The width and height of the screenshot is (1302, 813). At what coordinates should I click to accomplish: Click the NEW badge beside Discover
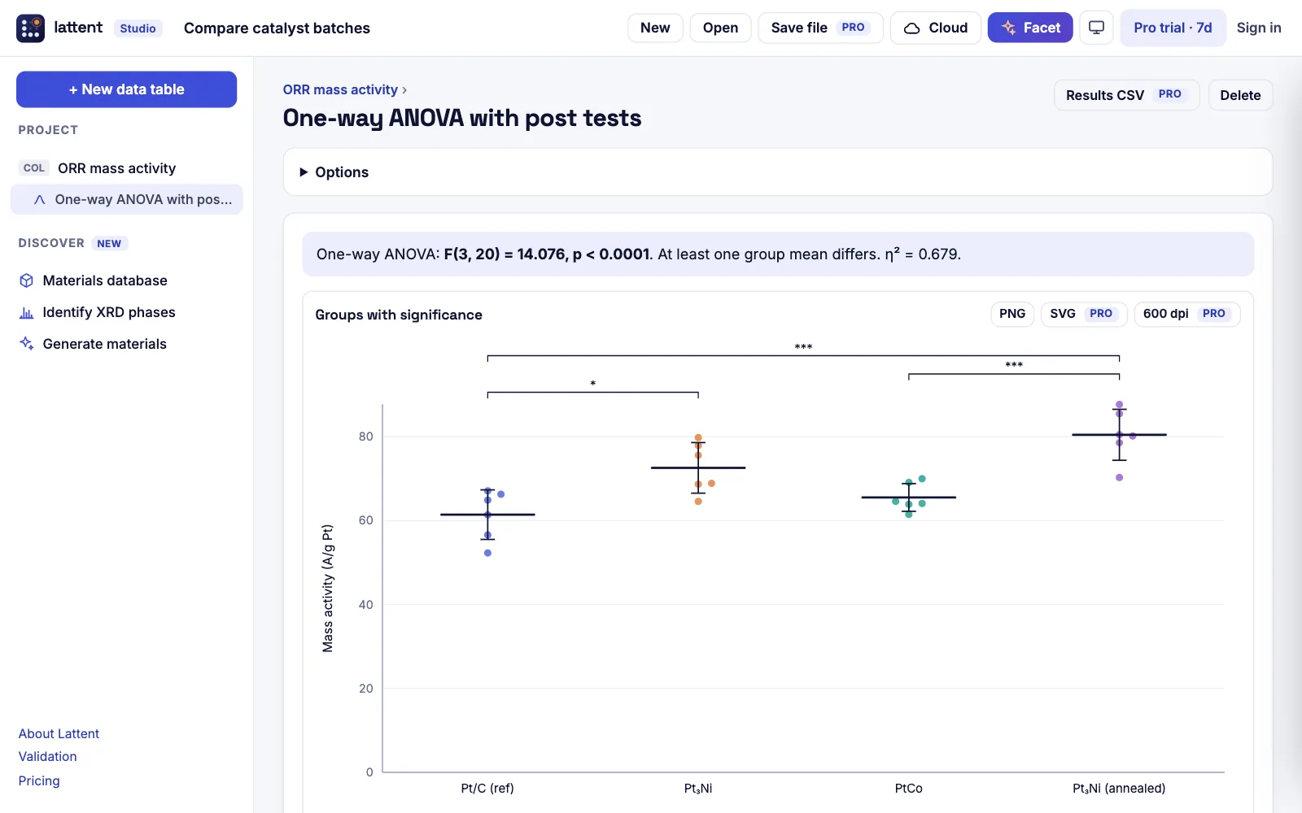pyautogui.click(x=109, y=243)
